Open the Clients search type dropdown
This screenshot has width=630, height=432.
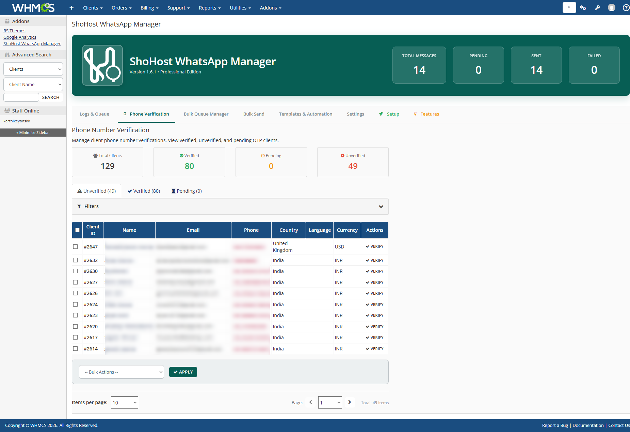33,69
